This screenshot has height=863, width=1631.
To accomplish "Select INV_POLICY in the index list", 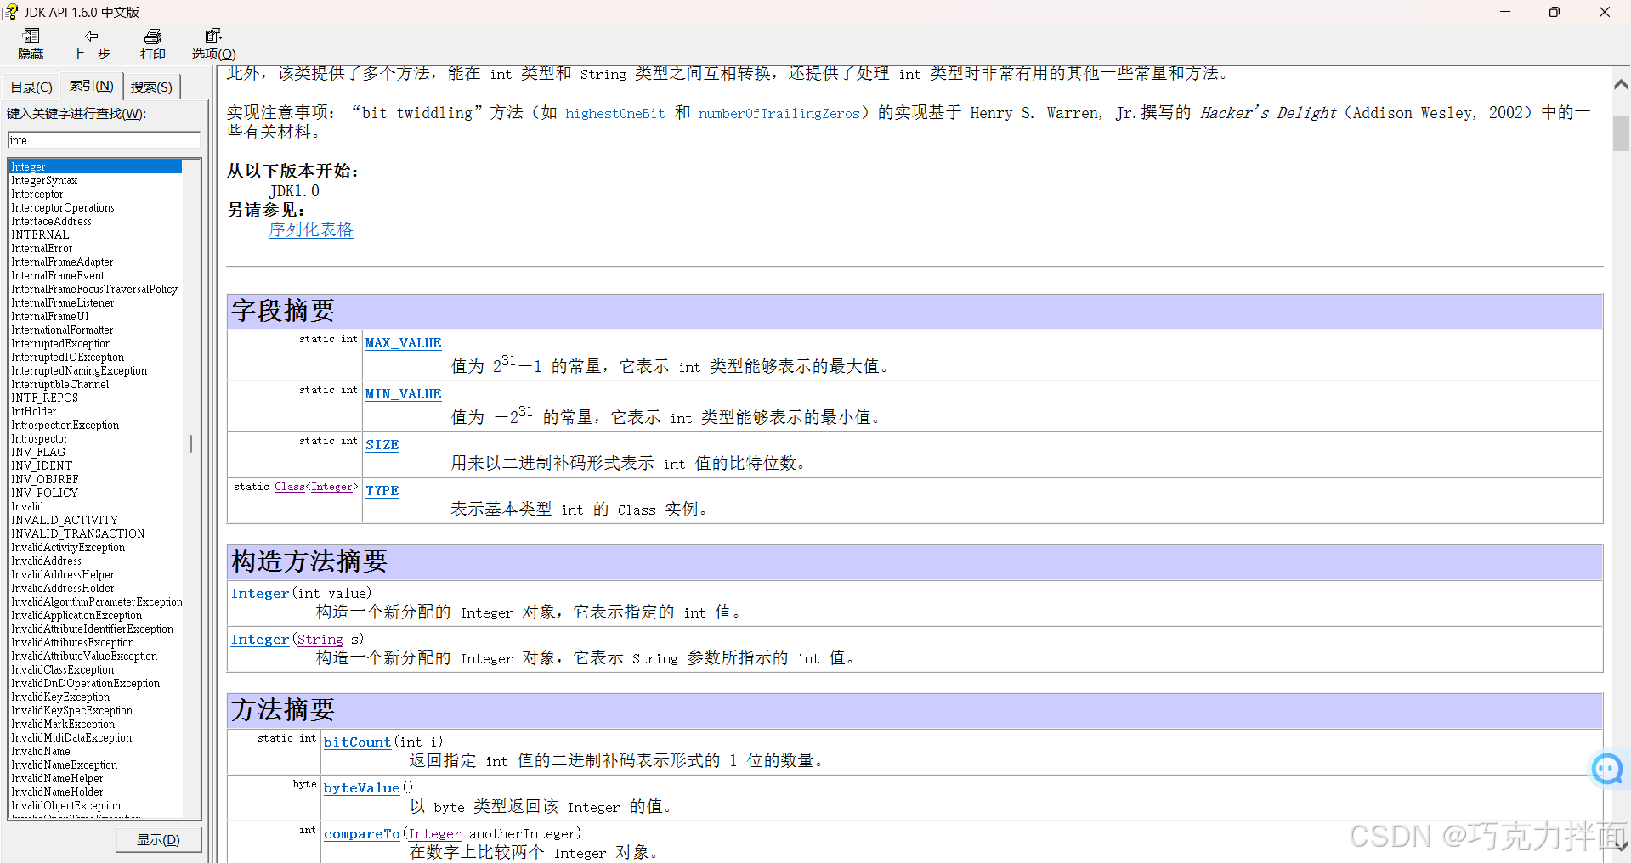I will click(44, 493).
